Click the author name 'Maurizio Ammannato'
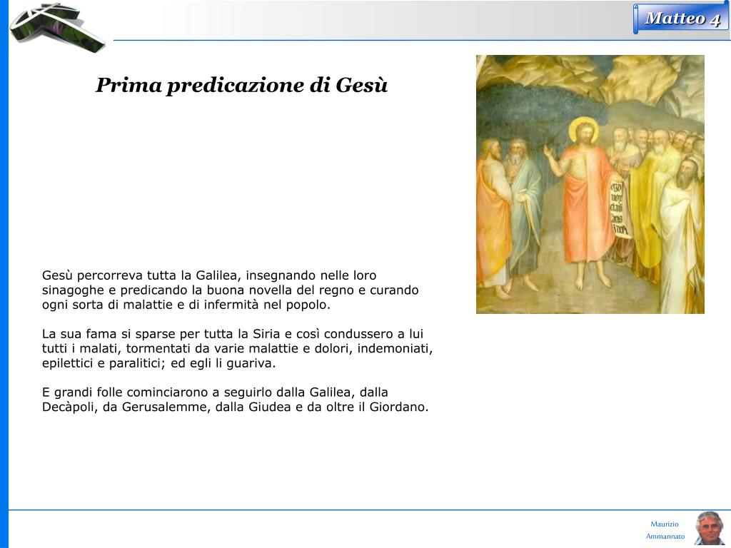The height and width of the screenshot is (548, 731). (665, 530)
